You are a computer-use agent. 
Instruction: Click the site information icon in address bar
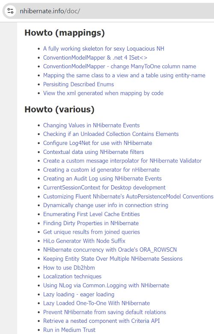(10, 11)
